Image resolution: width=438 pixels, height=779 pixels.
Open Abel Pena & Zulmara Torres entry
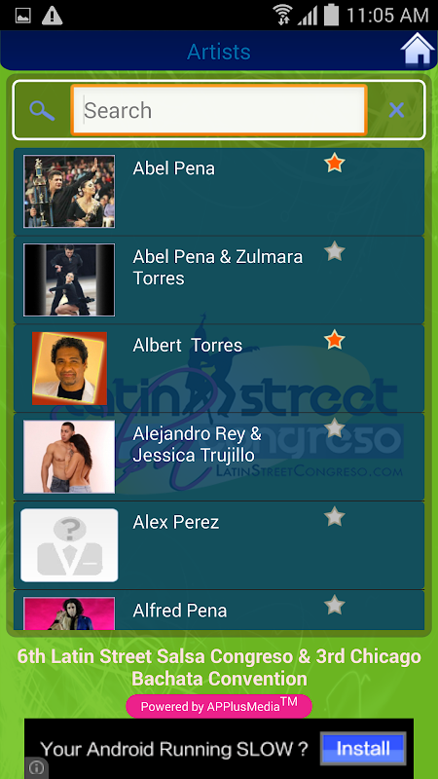tap(219, 279)
